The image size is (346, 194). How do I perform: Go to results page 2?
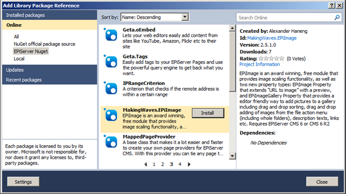point(163,164)
